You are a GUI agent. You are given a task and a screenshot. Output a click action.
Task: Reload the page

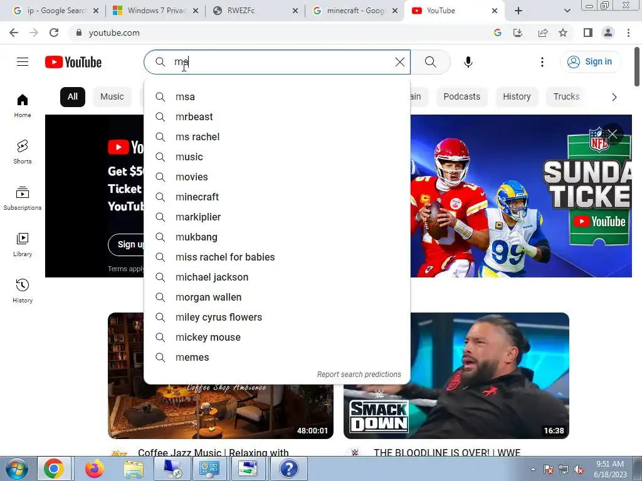(x=54, y=33)
